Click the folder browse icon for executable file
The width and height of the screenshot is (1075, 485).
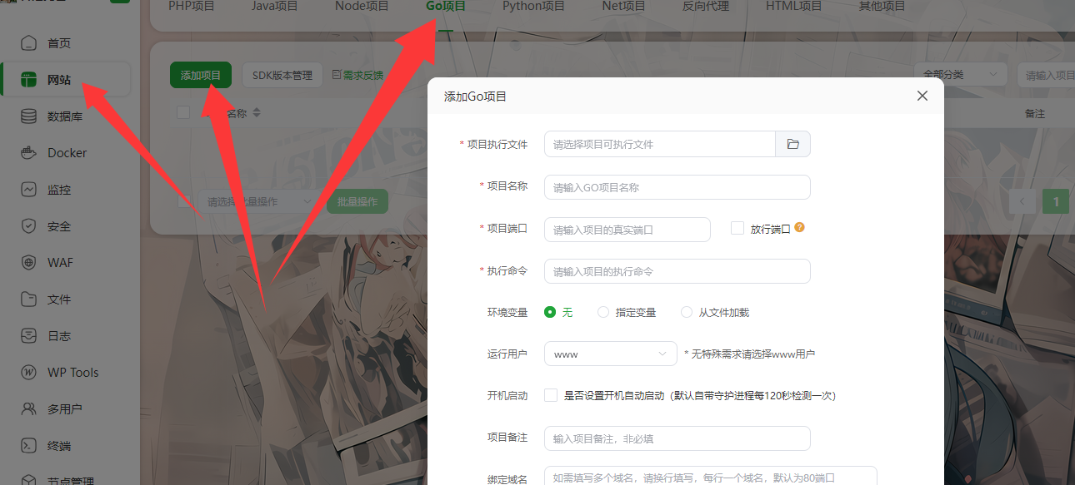point(792,144)
